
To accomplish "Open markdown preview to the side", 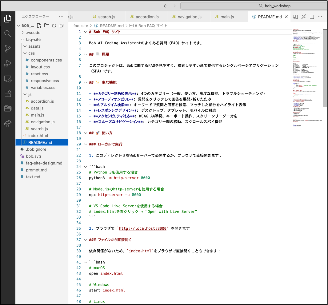I will [x=296, y=17].
